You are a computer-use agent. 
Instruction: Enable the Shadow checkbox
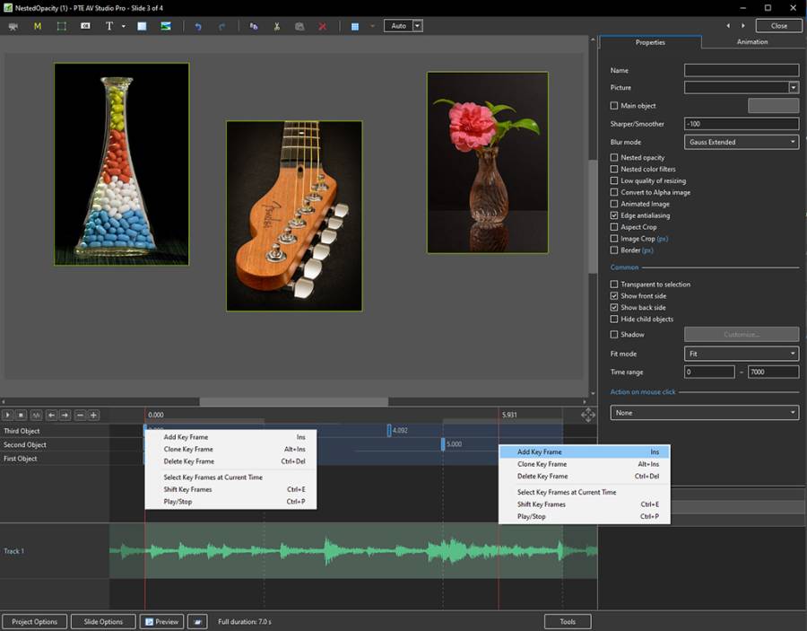(614, 335)
